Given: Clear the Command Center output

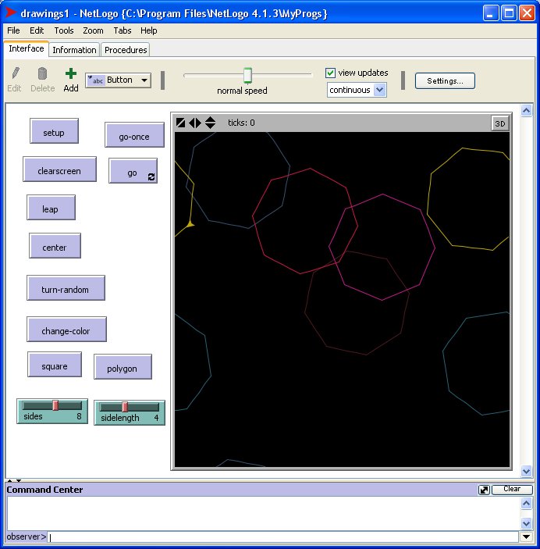Looking at the screenshot, I should (512, 490).
